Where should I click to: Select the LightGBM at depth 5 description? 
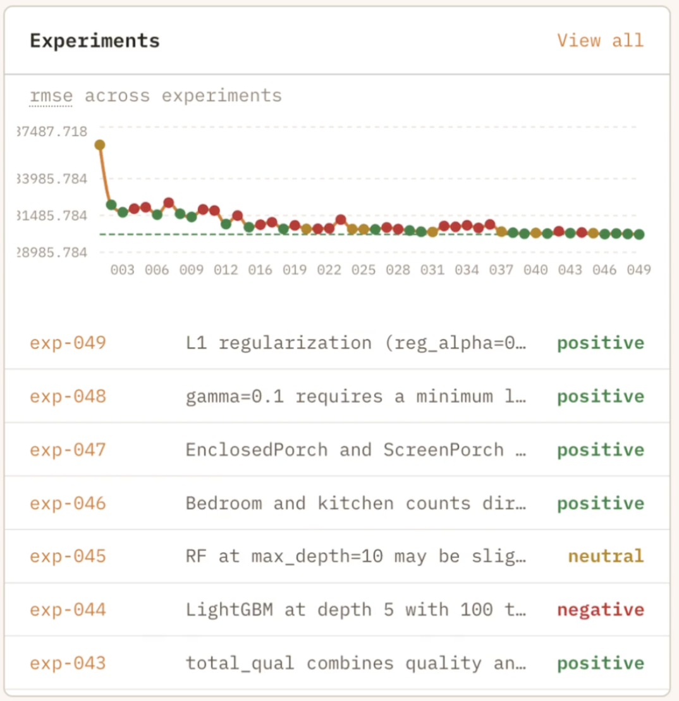tap(356, 611)
